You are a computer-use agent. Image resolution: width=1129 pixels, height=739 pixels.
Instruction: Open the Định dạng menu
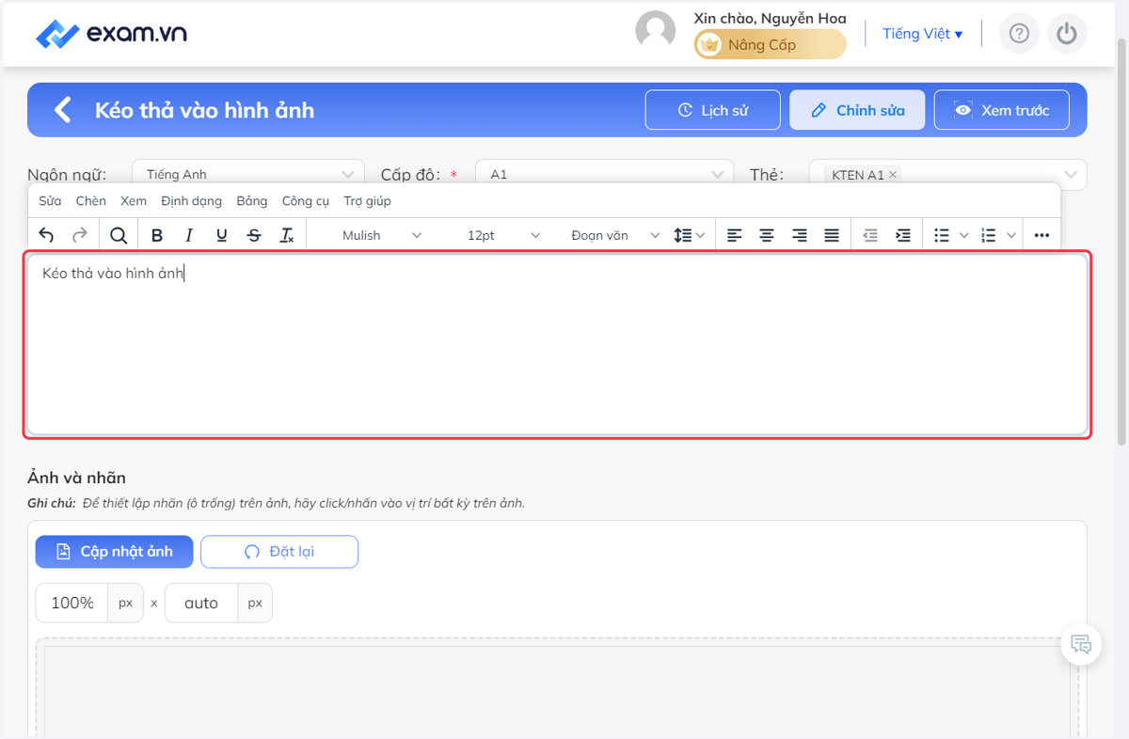pyautogui.click(x=191, y=200)
